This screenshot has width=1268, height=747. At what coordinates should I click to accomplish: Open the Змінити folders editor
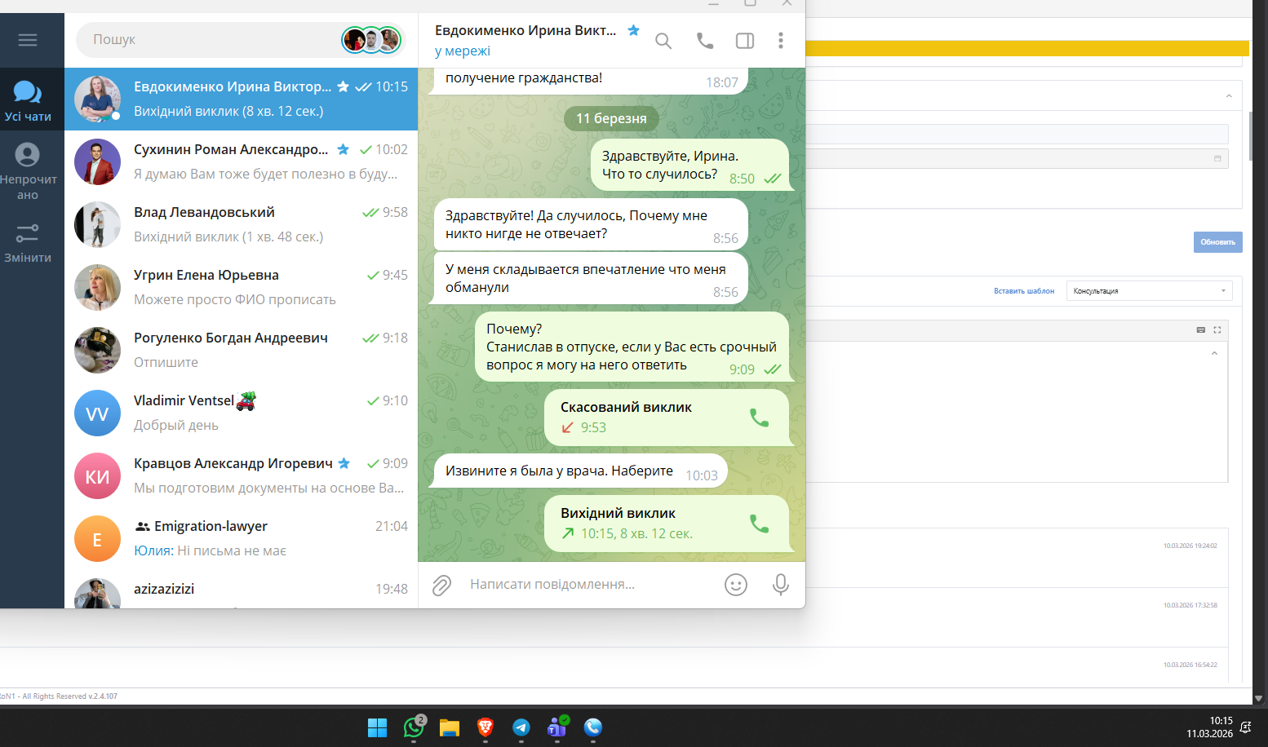(x=28, y=244)
